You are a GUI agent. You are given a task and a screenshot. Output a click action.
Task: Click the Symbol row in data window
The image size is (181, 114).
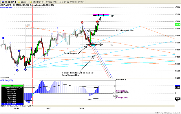click(12, 88)
